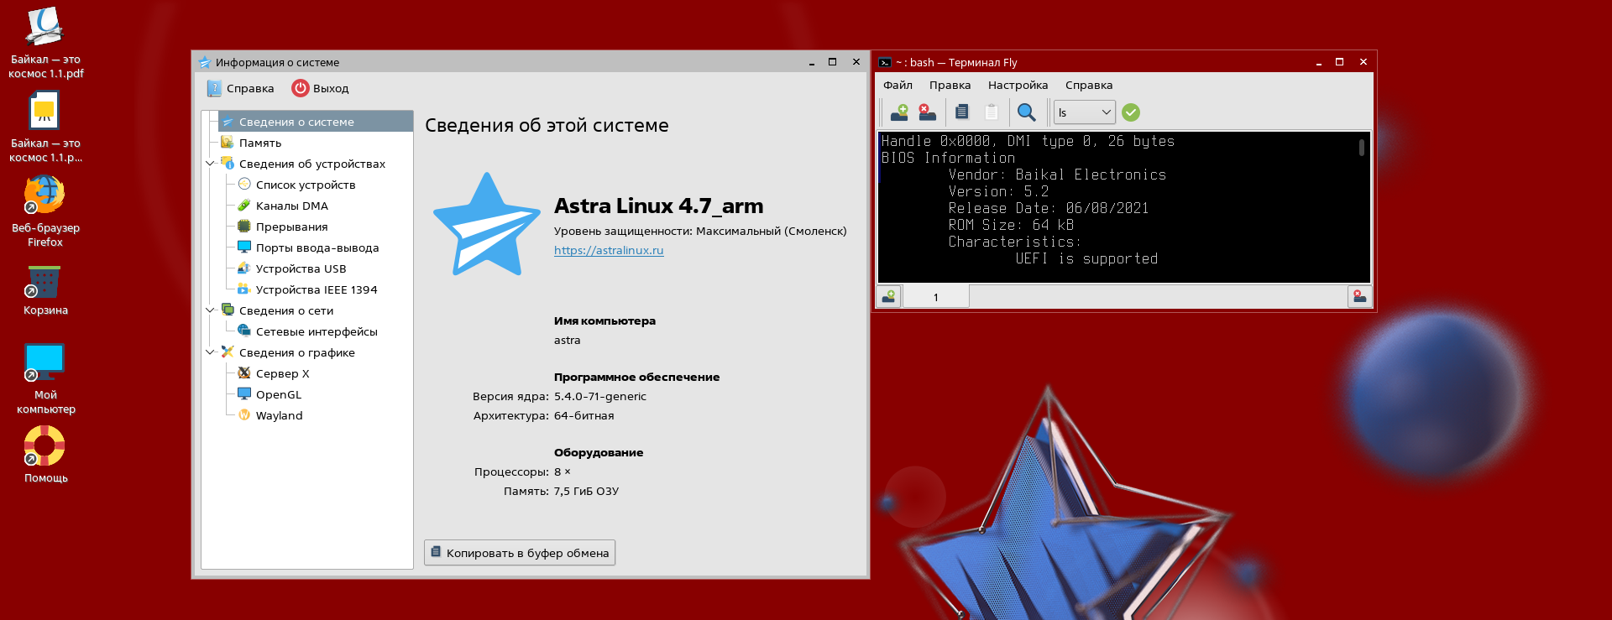Open Правка menu in terminal

pos(950,85)
